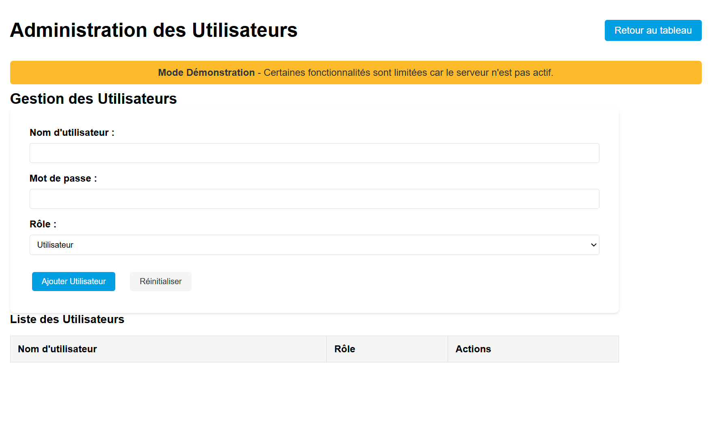
Task: Focus the Nom d'utilisateur text field
Action: [x=314, y=153]
